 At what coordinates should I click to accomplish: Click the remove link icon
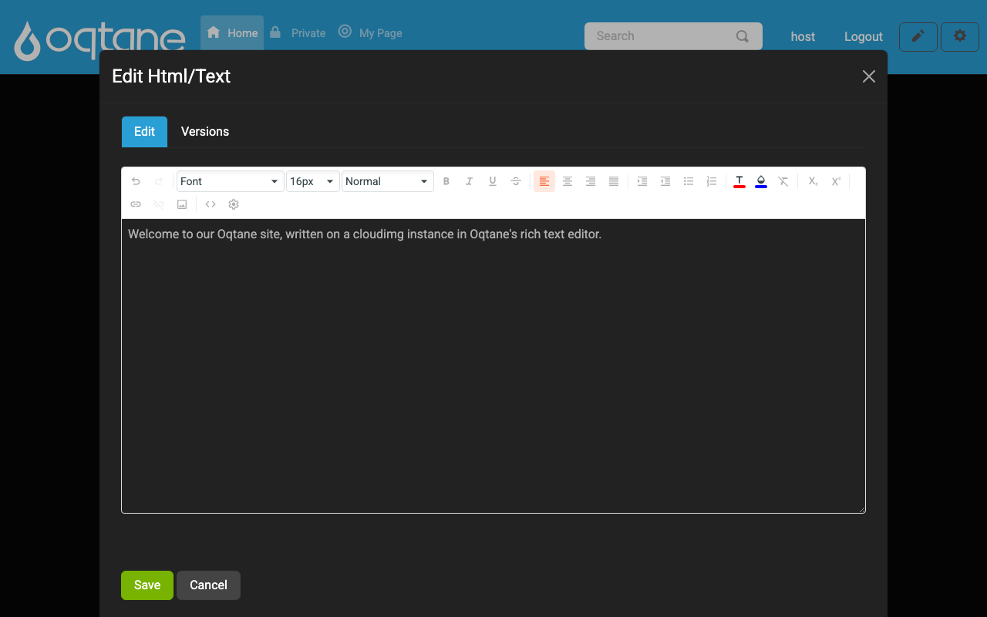coord(159,204)
